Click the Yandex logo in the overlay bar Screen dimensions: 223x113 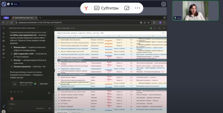86,8
